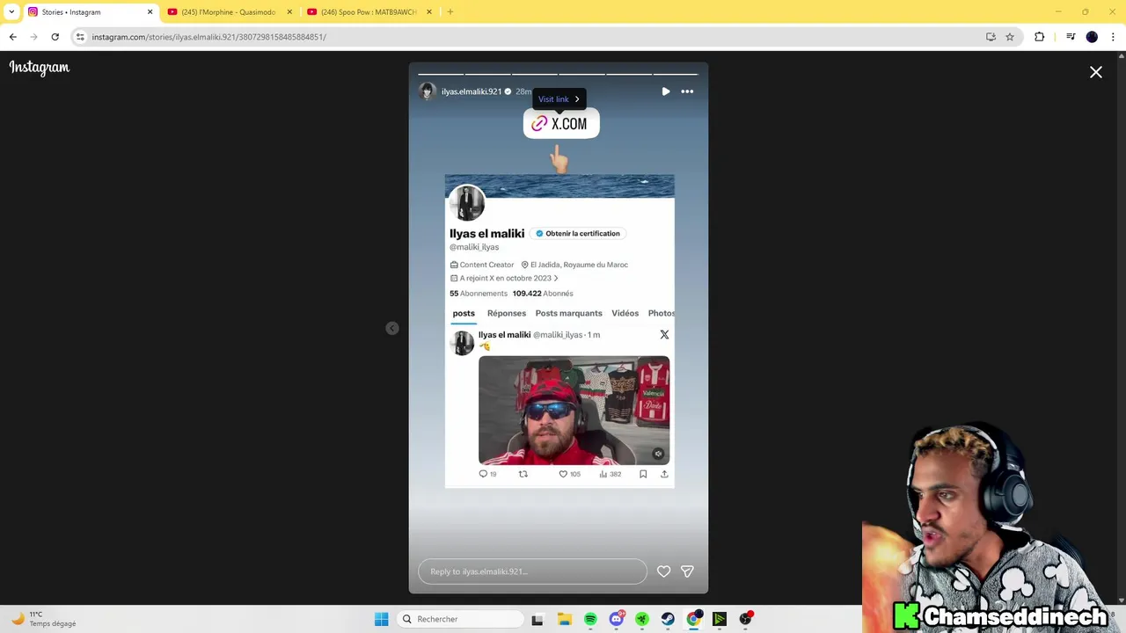Screen dimensions: 1126x633
Task: Open Task View in taskbar
Action: (537, 619)
